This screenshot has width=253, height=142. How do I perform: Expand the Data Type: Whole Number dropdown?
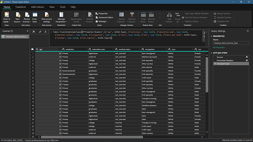[x=197, y=14]
